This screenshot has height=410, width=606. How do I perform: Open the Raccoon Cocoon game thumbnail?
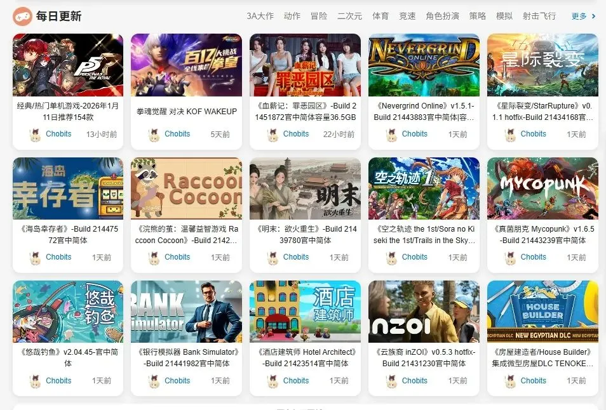[186, 188]
